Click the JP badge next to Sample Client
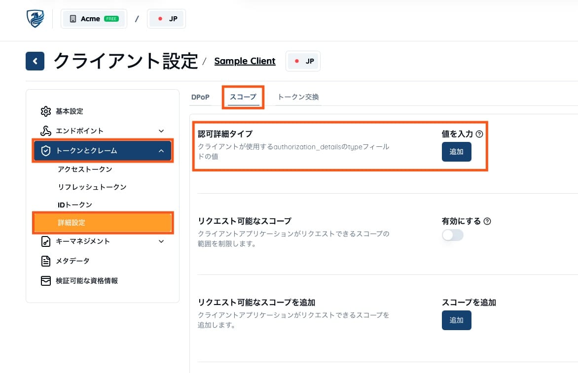Image resolution: width=578 pixels, height=373 pixels. pyautogui.click(x=303, y=61)
